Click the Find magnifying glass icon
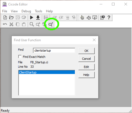Image resolution: width=132 pixels, height=113 pixels. coord(32,24)
